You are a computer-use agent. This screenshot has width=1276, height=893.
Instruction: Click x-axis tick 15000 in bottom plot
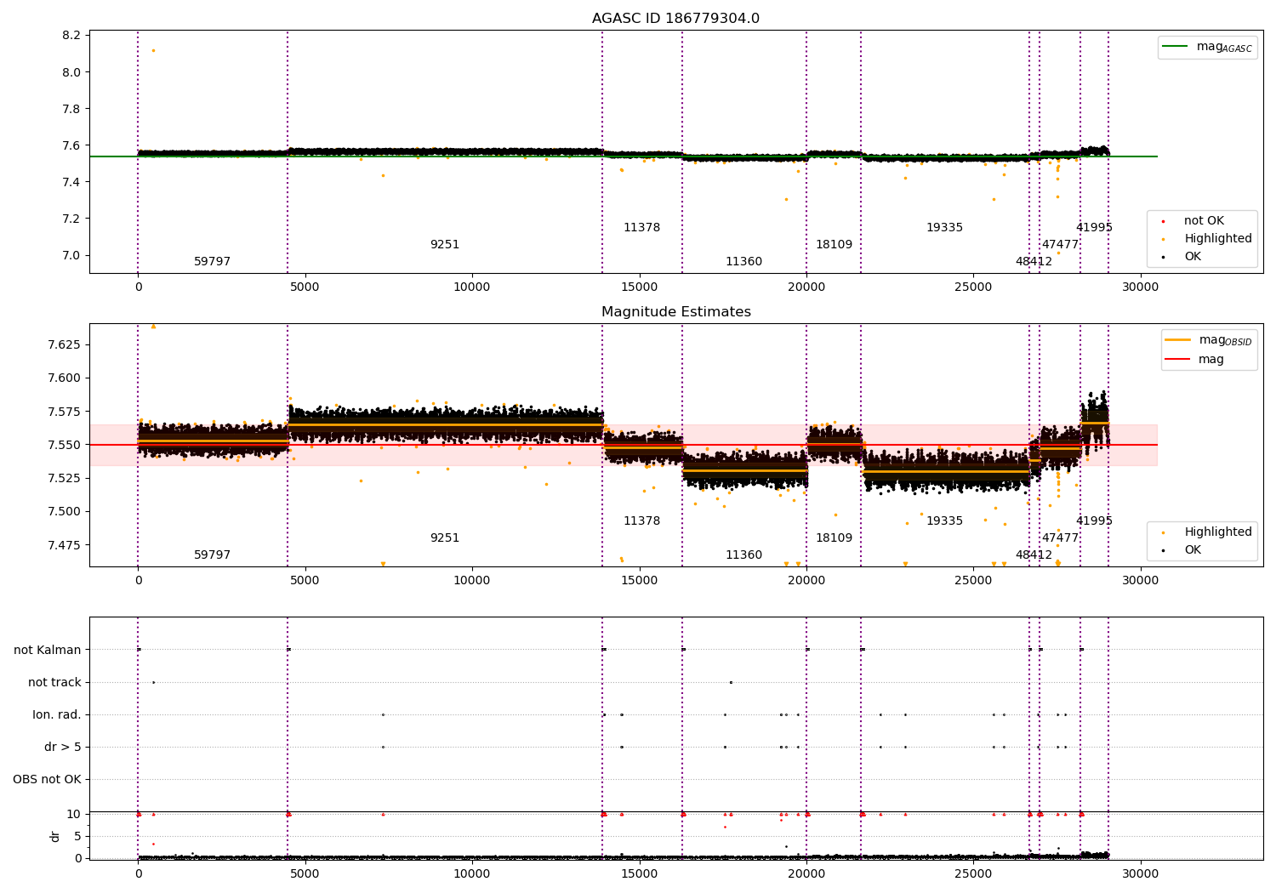pos(639,873)
